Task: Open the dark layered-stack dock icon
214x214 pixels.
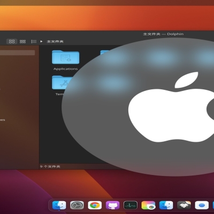Action: point(184,205)
